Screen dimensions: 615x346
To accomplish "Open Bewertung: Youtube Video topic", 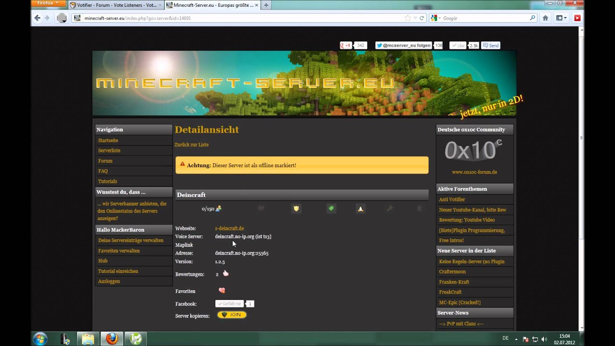I will click(467, 220).
